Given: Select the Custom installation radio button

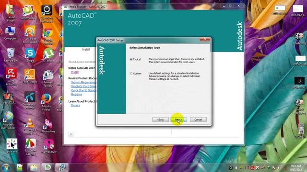Looking at the screenshot, I should (131, 74).
